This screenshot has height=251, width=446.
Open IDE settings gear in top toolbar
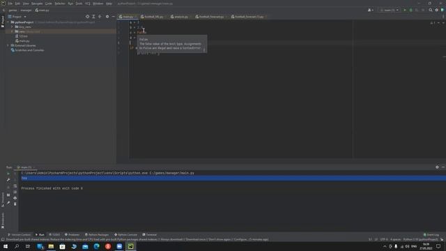pos(437,10)
